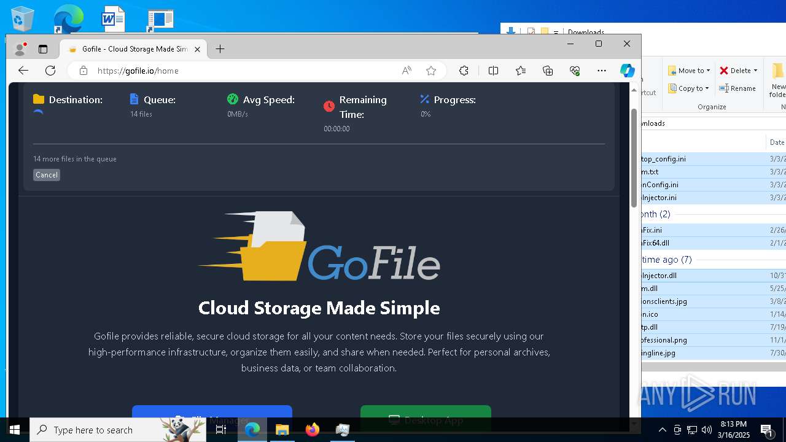Cancel the Gofile upload queue
This screenshot has height=442, width=786.
(x=47, y=175)
